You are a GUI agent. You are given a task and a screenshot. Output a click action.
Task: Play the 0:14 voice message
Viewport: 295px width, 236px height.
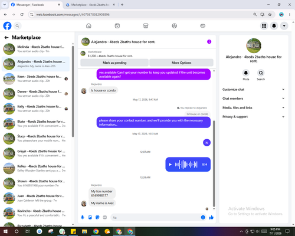pyautogui.click(x=171, y=165)
